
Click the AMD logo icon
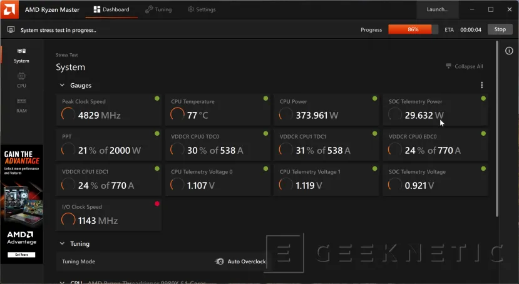[x=9, y=9]
